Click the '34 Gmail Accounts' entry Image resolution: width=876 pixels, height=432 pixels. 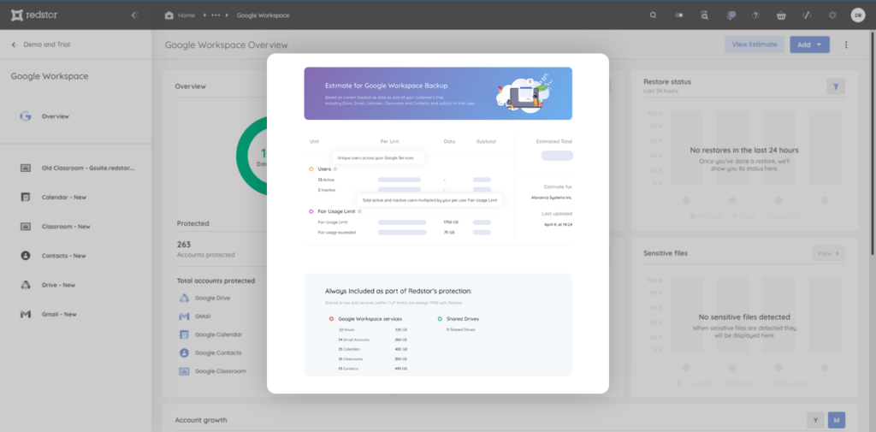[354, 340]
